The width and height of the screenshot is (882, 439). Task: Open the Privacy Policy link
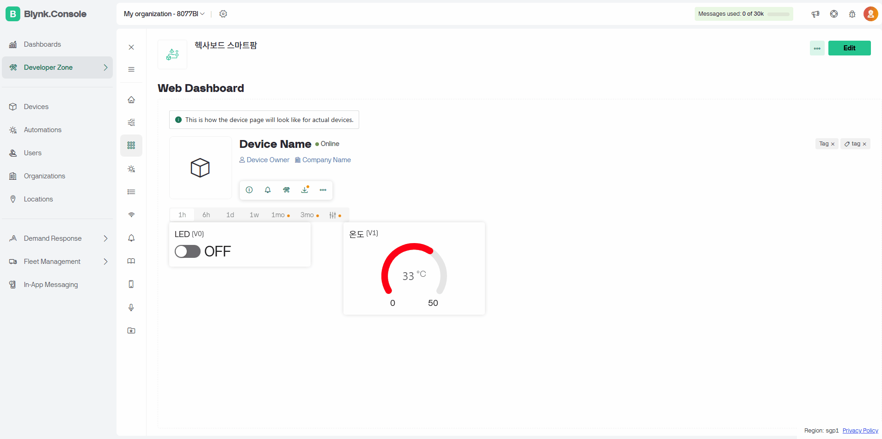coord(860,430)
